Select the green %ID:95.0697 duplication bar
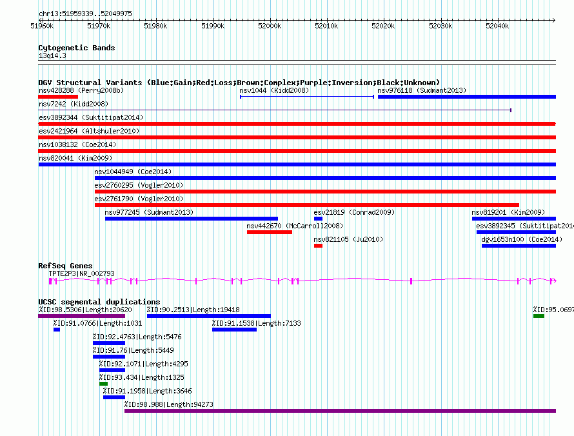This screenshot has height=436, width=574. 539,316
